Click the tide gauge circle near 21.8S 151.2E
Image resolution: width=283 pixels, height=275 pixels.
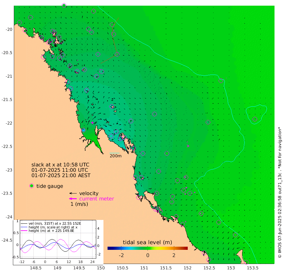pos(154,114)
